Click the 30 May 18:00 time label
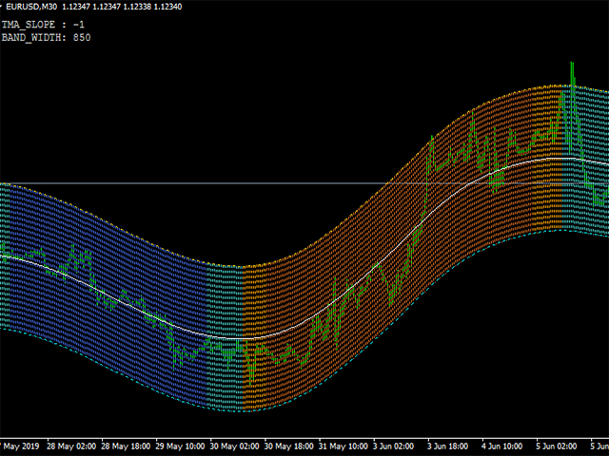Screen dimensions: 609x456 pyautogui.click(x=289, y=446)
